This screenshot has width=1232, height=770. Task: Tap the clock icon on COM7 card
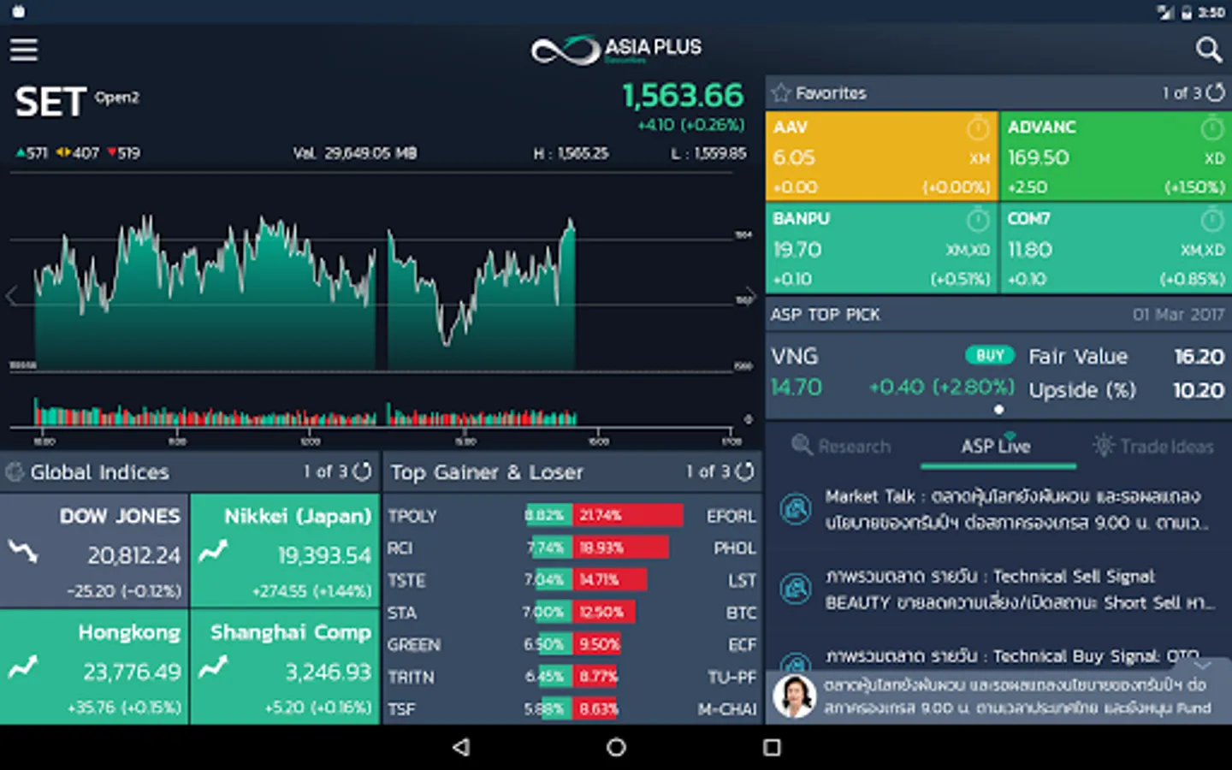tap(1212, 220)
